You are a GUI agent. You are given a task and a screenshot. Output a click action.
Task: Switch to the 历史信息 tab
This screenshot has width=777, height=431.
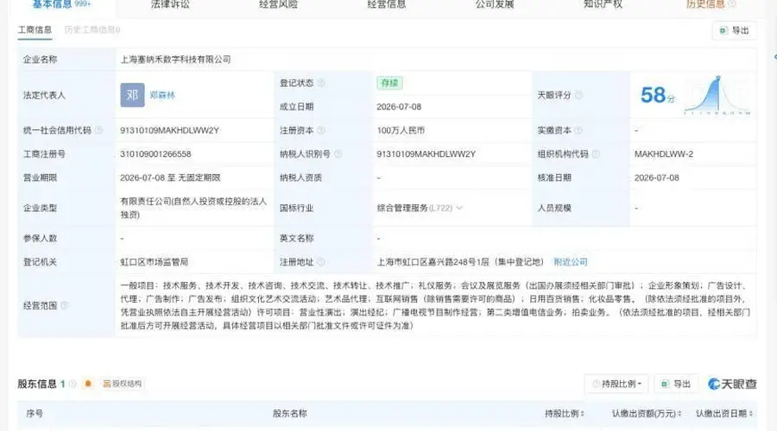coord(705,4)
